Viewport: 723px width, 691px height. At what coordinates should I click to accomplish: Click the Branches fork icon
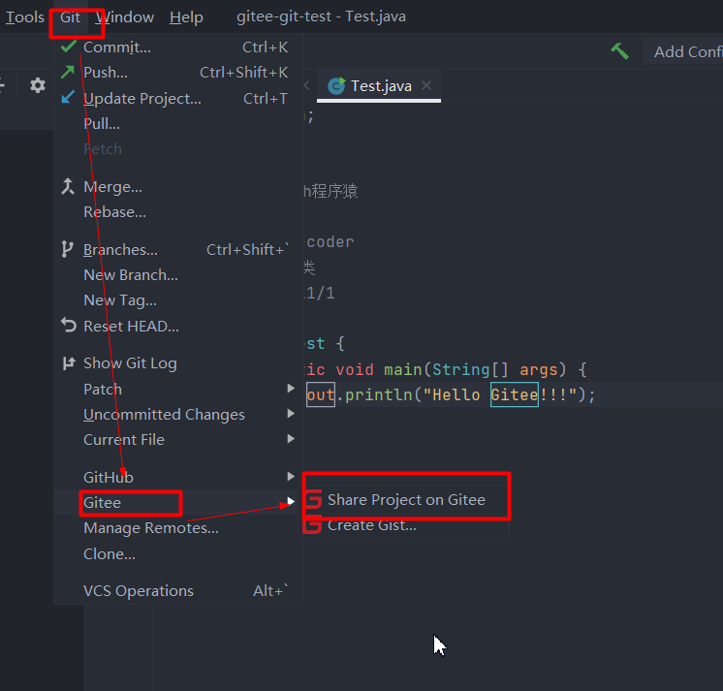click(67, 249)
